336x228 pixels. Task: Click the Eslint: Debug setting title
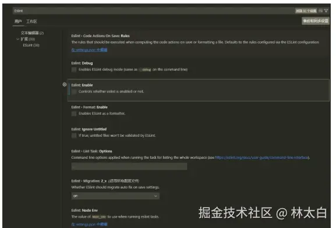coord(82,63)
